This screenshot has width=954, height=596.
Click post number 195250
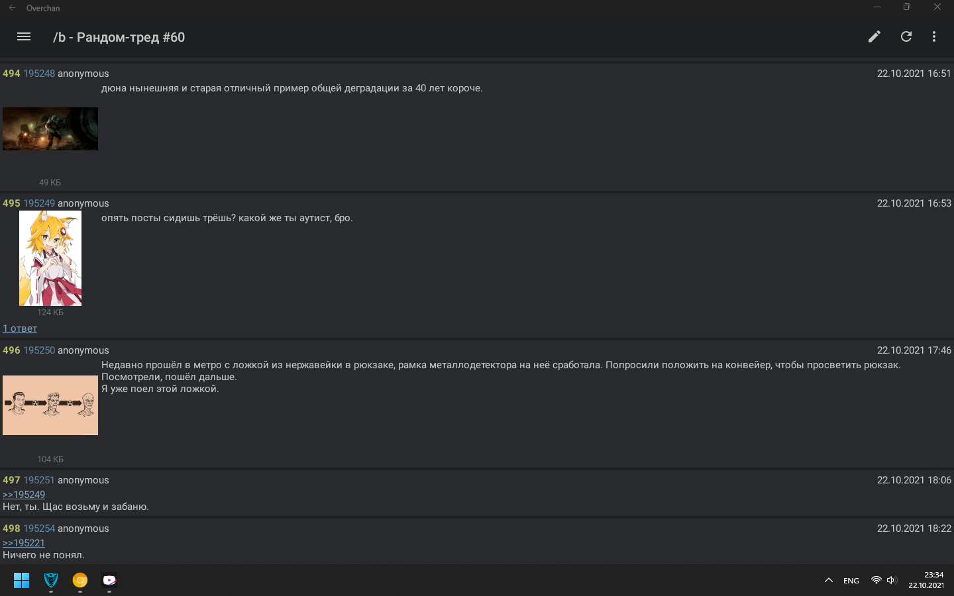39,350
